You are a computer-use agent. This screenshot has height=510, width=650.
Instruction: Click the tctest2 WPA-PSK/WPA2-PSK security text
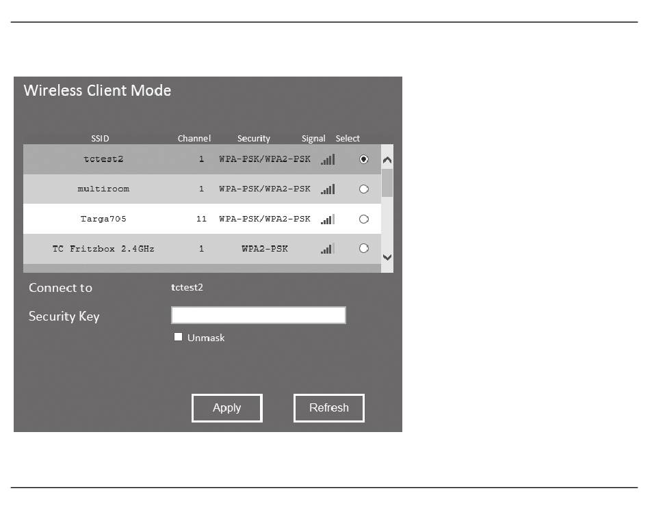click(265, 159)
